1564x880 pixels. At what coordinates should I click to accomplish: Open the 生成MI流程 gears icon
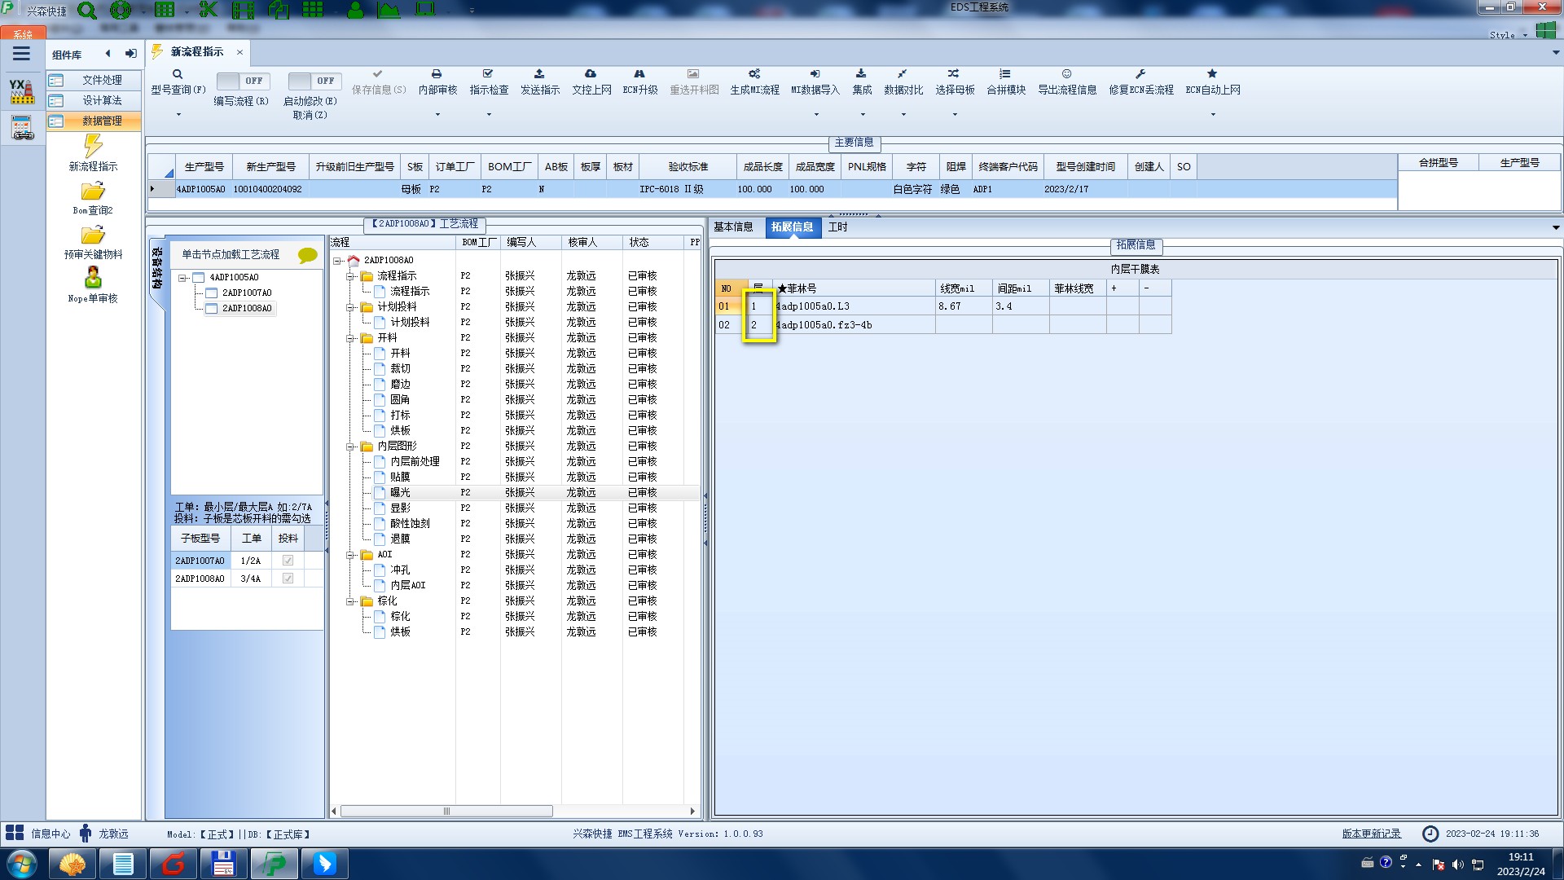coord(754,74)
